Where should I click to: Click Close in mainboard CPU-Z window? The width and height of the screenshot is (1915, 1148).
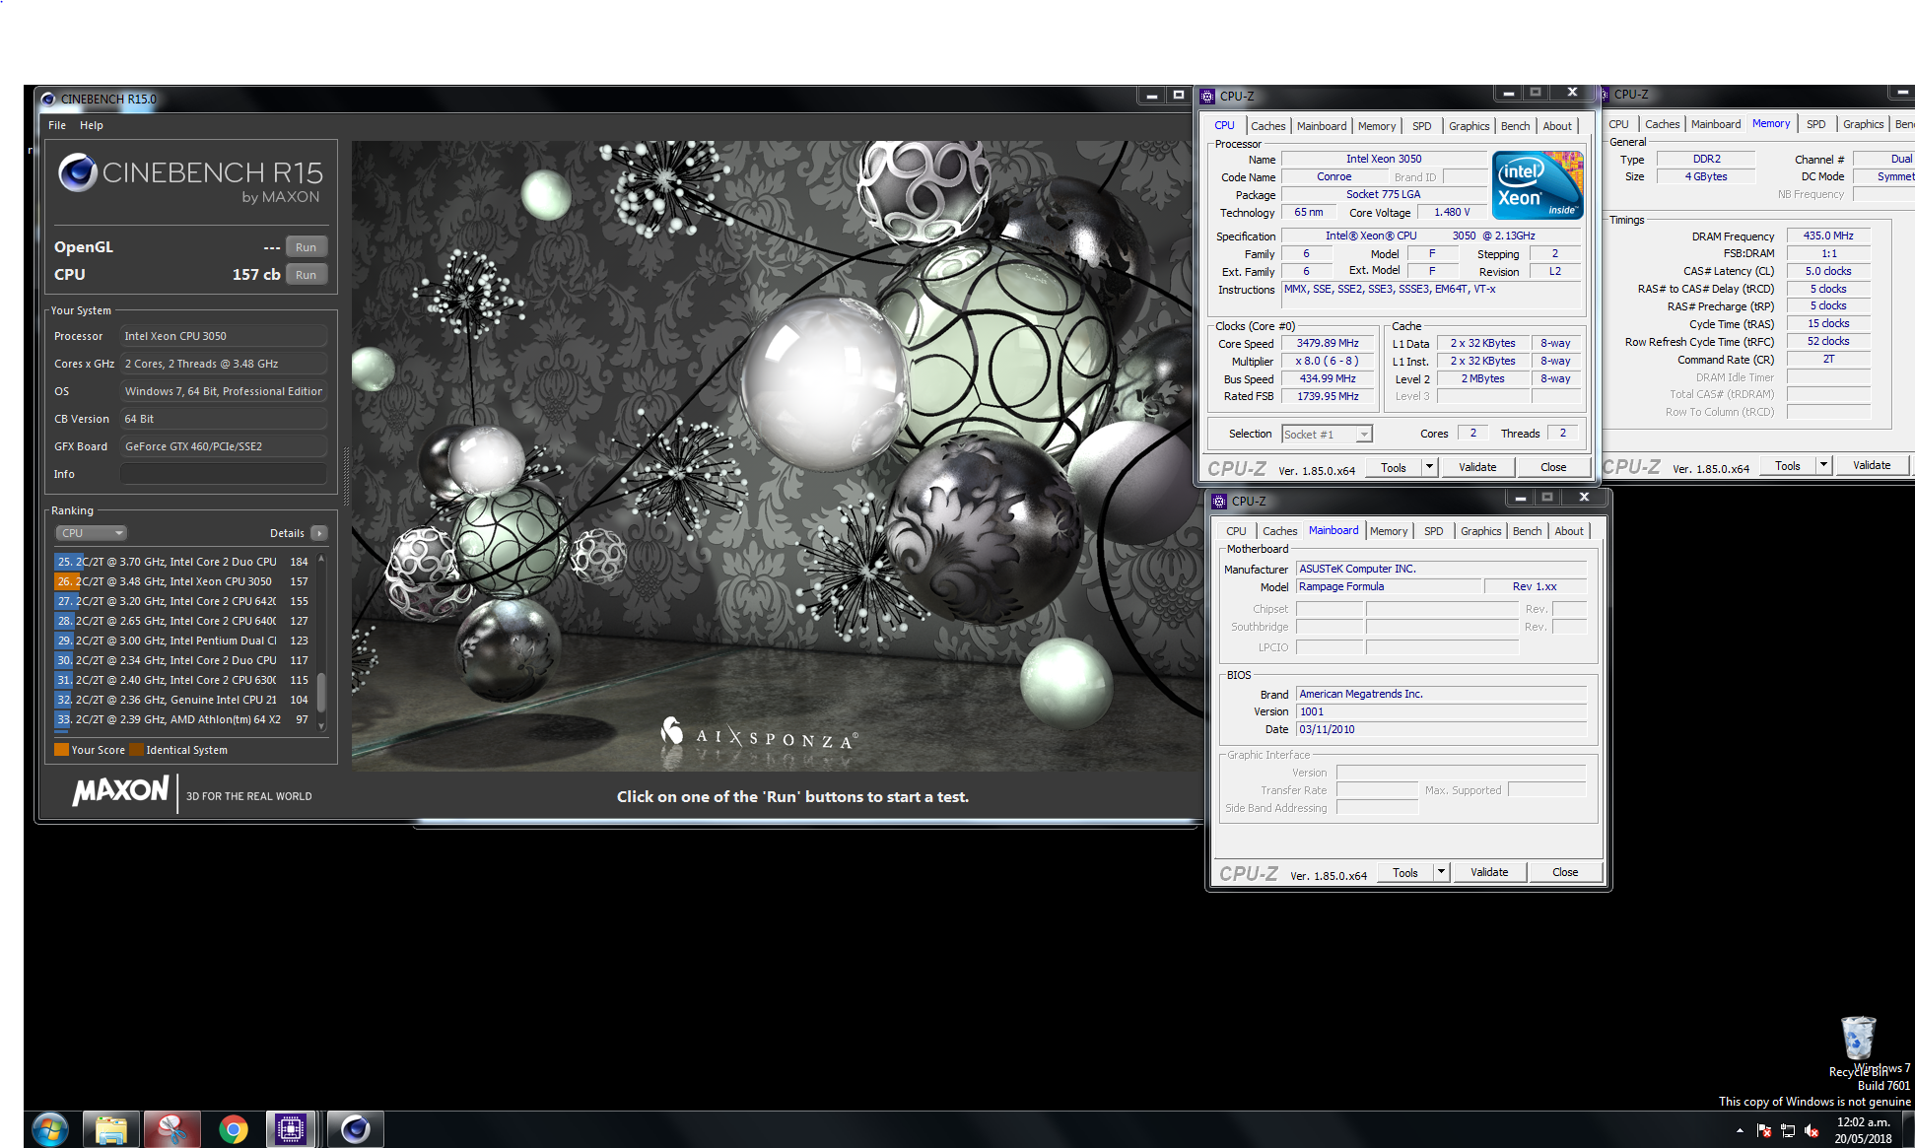[1565, 873]
